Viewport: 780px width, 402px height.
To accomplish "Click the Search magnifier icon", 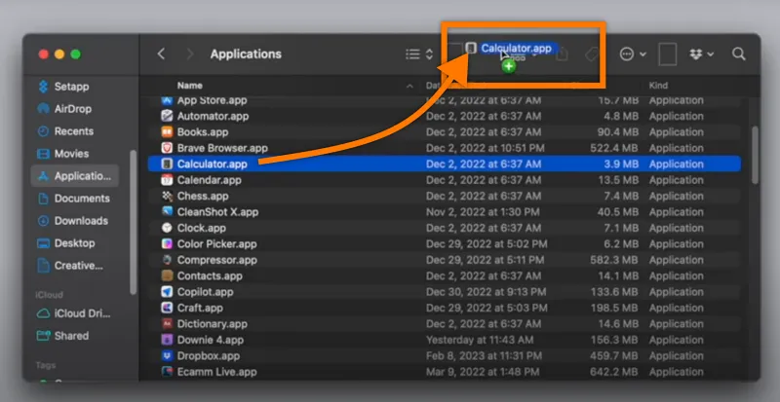I will [739, 54].
